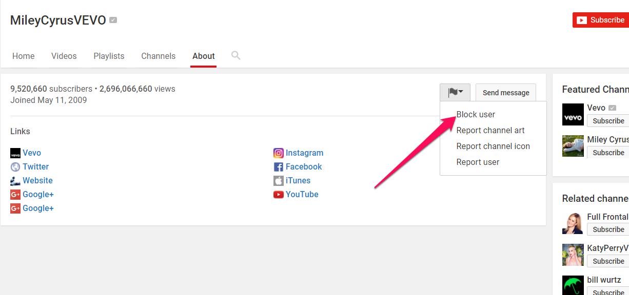Open the Instagram link
The image size is (629, 295).
click(305, 153)
